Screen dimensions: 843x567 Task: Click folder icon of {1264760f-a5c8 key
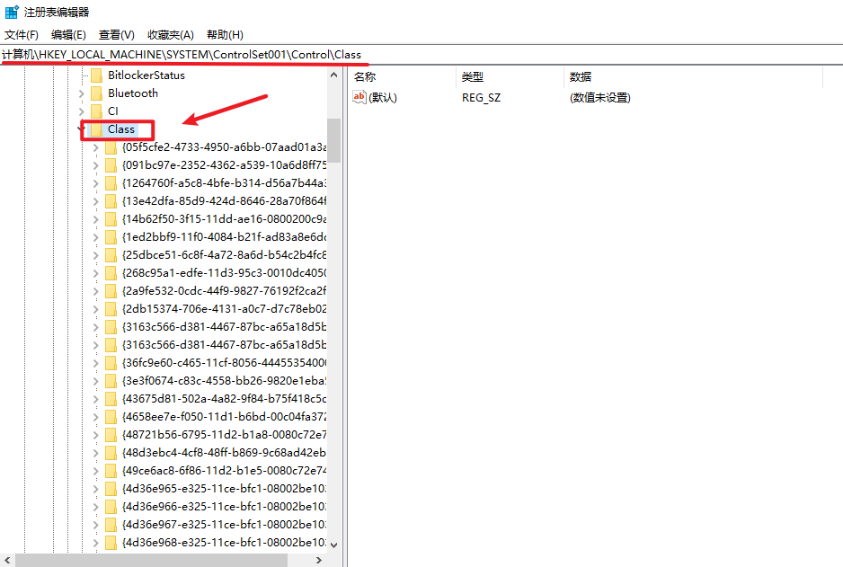[111, 183]
